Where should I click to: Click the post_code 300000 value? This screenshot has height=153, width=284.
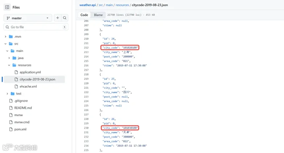[x=128, y=137]
